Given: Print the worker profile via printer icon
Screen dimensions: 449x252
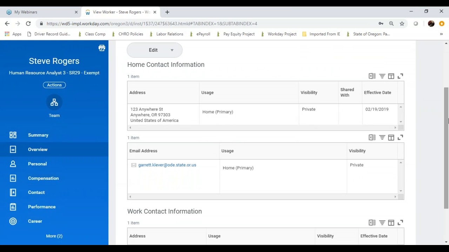Looking at the screenshot, I should [x=102, y=48].
